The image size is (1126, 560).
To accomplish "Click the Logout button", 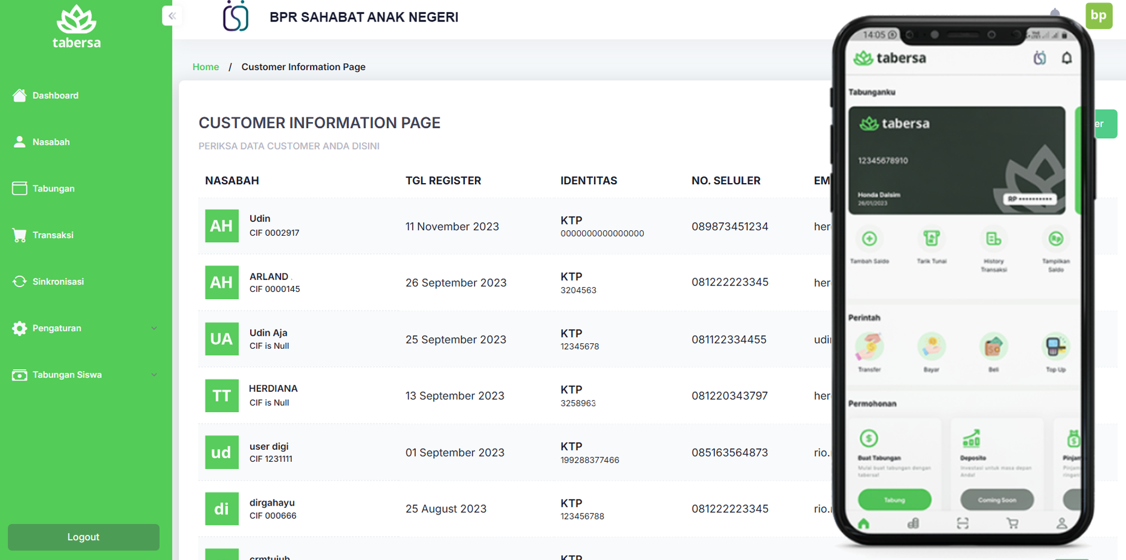I will tap(83, 537).
